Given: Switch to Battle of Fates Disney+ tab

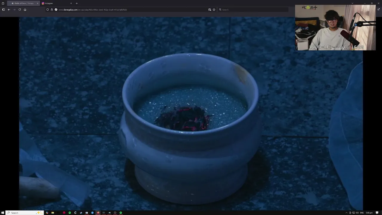Looking at the screenshot, I should click(x=23, y=3).
